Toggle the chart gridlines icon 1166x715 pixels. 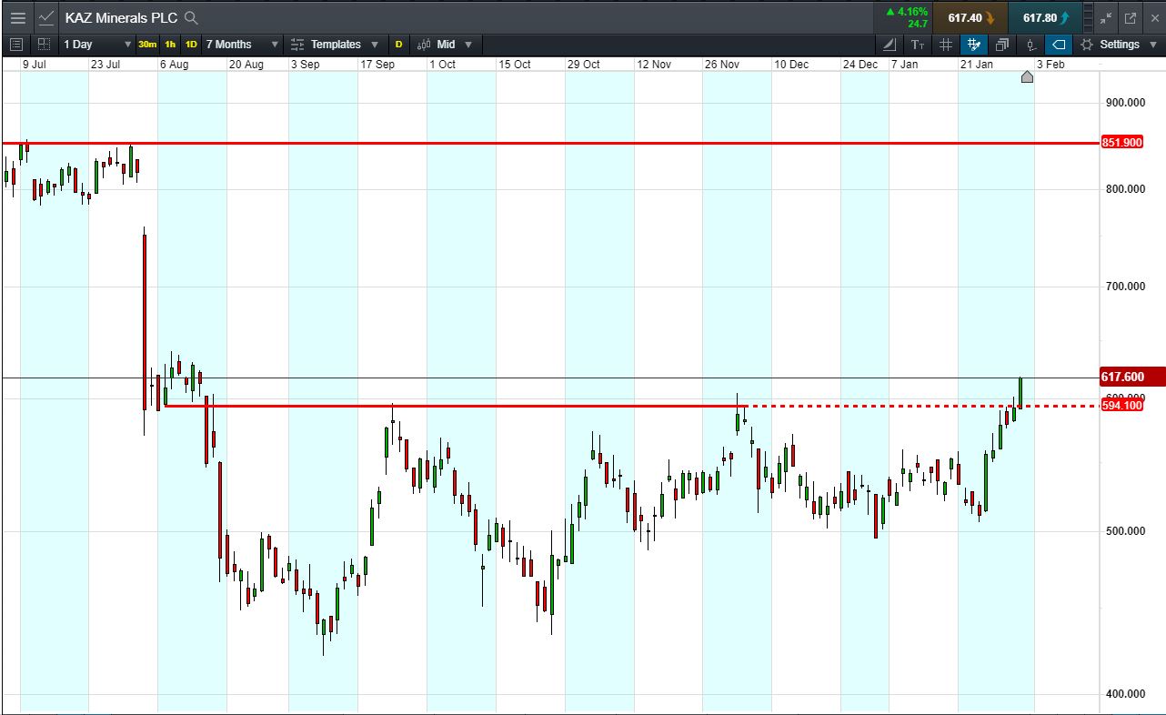(x=946, y=44)
